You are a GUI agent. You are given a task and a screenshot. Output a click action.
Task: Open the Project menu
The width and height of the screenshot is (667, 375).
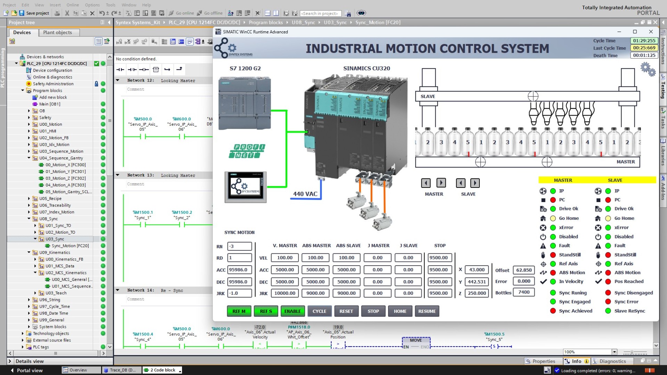pos(9,5)
